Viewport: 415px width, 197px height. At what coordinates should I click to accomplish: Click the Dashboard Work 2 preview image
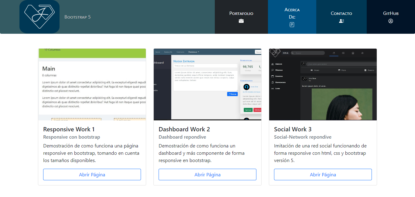pos(207,84)
